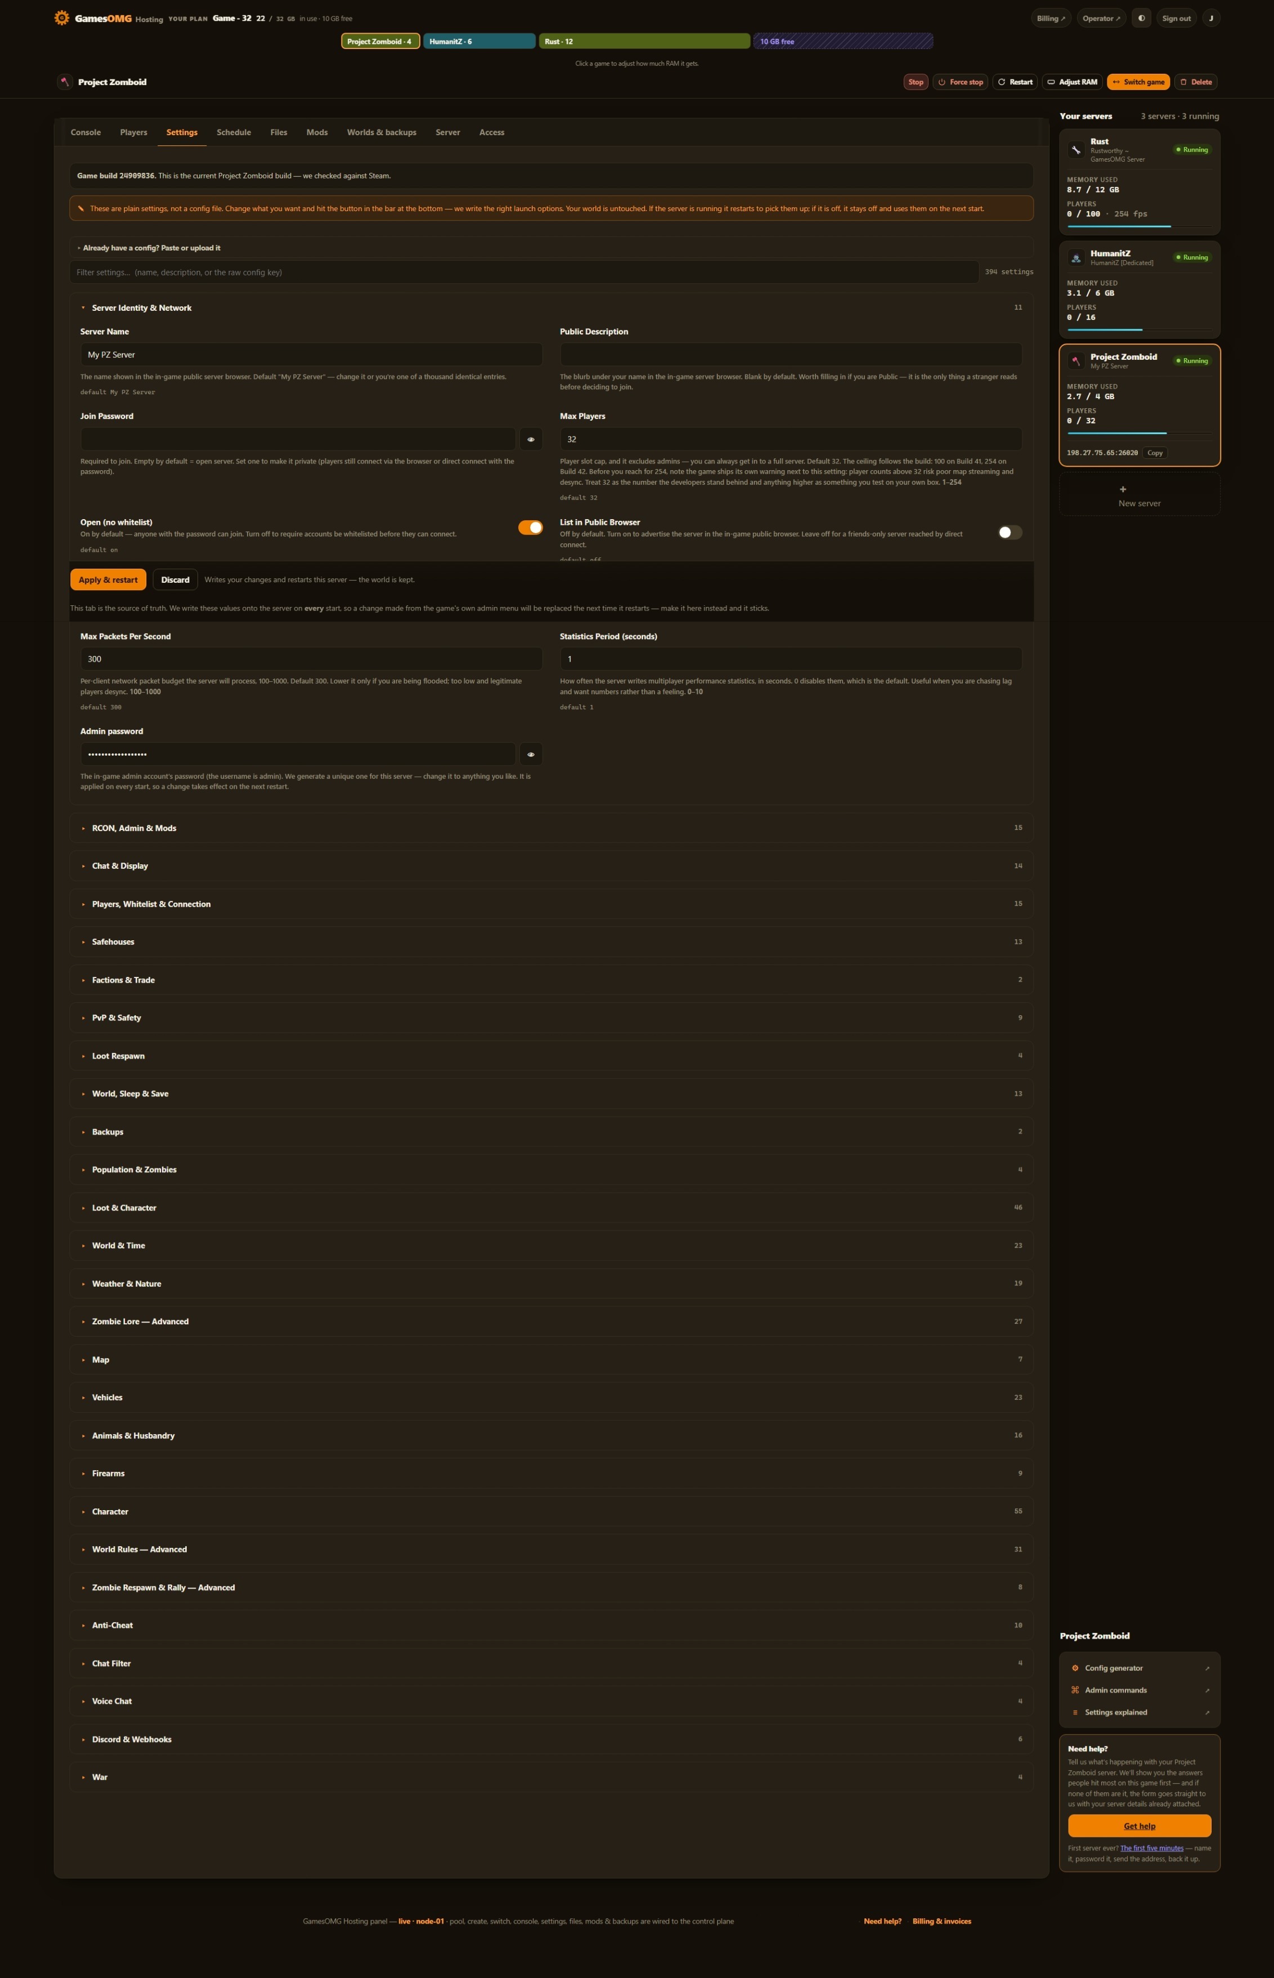Screen dimensions: 1274x1978
Task: Open the J user avatar
Action: 1211,18
